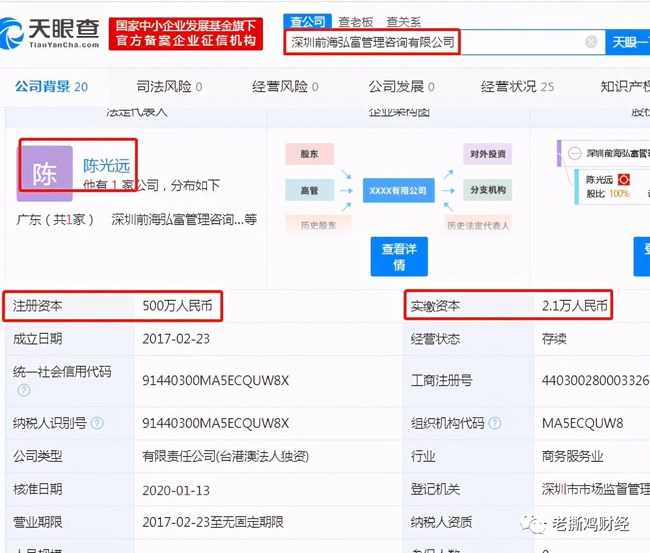Image resolution: width=650 pixels, height=553 pixels.
Task: Click the 2017-02-23至无固定期限 business term
Action: (x=213, y=522)
